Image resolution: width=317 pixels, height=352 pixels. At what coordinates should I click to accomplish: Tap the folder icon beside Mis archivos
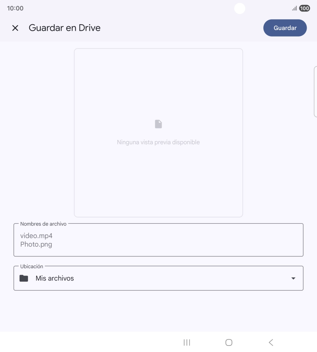pos(24,278)
